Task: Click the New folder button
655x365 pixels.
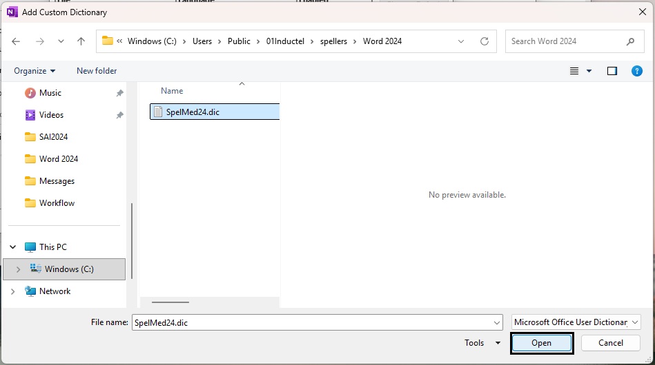Action: pyautogui.click(x=97, y=71)
